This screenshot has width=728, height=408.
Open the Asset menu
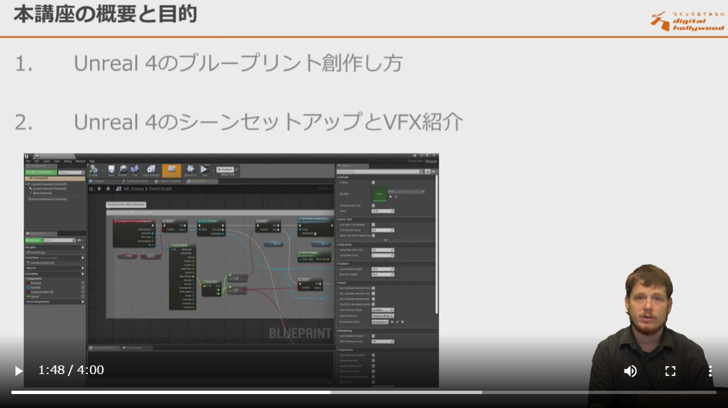pyautogui.click(x=47, y=161)
